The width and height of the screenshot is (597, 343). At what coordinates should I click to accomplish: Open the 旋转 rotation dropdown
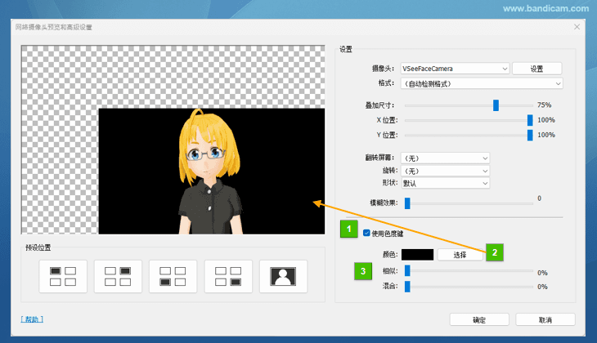pos(445,171)
